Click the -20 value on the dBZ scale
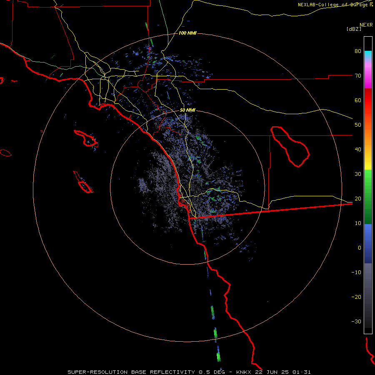The height and width of the screenshot is (375, 375). (356, 297)
